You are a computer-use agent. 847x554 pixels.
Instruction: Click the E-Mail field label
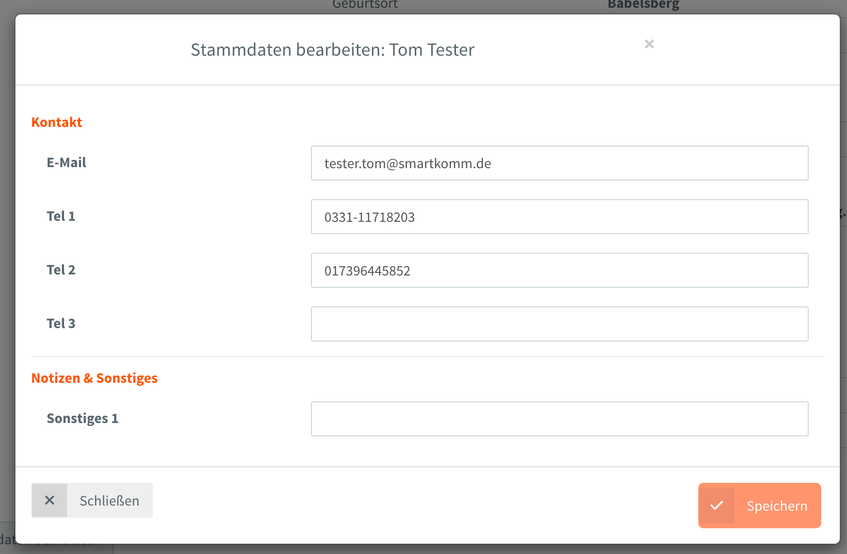click(67, 162)
